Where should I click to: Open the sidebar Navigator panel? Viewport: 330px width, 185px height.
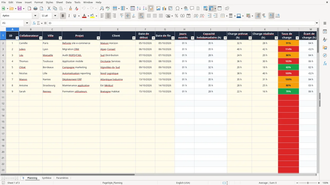(x=325, y=55)
